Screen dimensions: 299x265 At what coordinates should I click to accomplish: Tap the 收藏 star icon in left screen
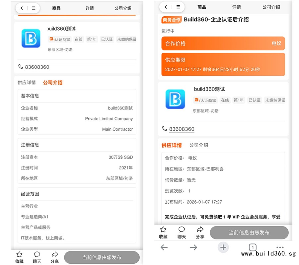coord(19,254)
